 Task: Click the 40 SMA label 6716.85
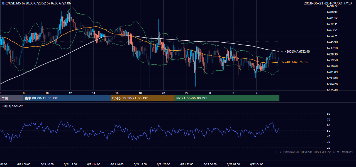pos(294,62)
